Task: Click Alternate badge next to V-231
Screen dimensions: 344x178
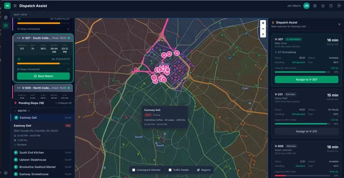Action: pos(290,94)
